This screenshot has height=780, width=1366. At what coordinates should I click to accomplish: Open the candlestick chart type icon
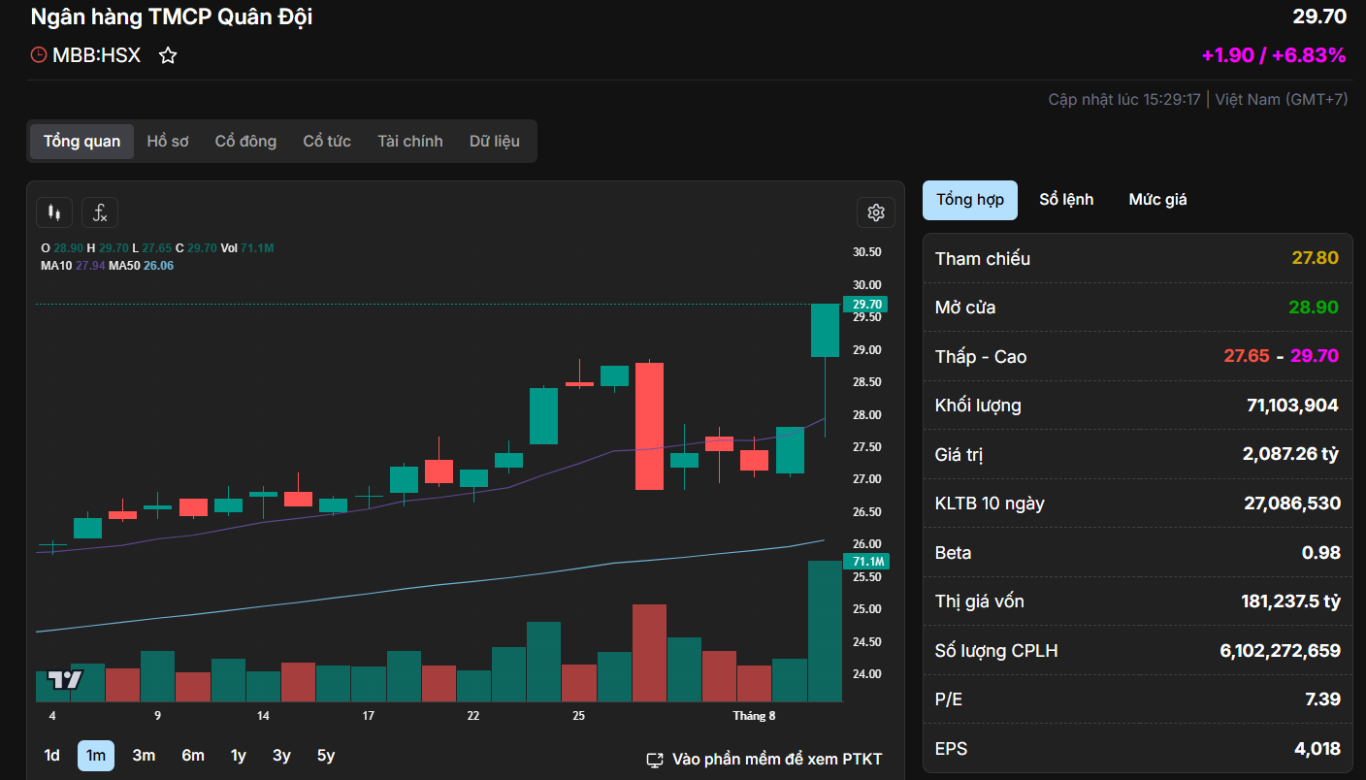[x=54, y=212]
